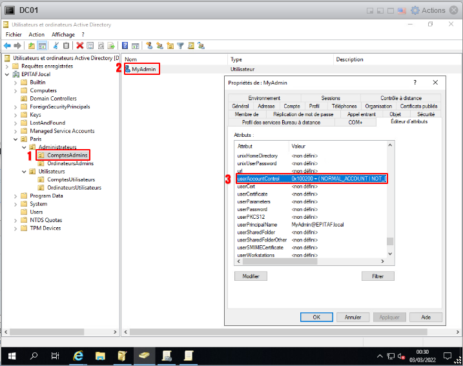Open File Explorer from the taskbar
The height and width of the screenshot is (366, 463).
[x=100, y=355]
